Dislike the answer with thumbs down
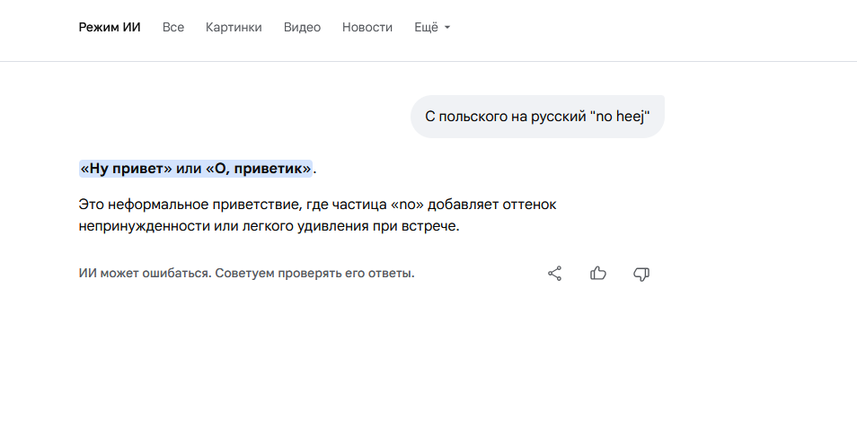The width and height of the screenshot is (857, 428). (641, 274)
